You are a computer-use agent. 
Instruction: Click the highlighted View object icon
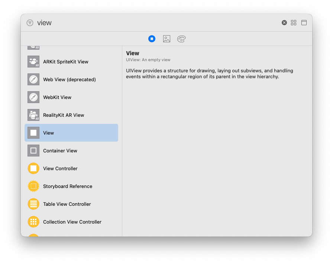[33, 133]
